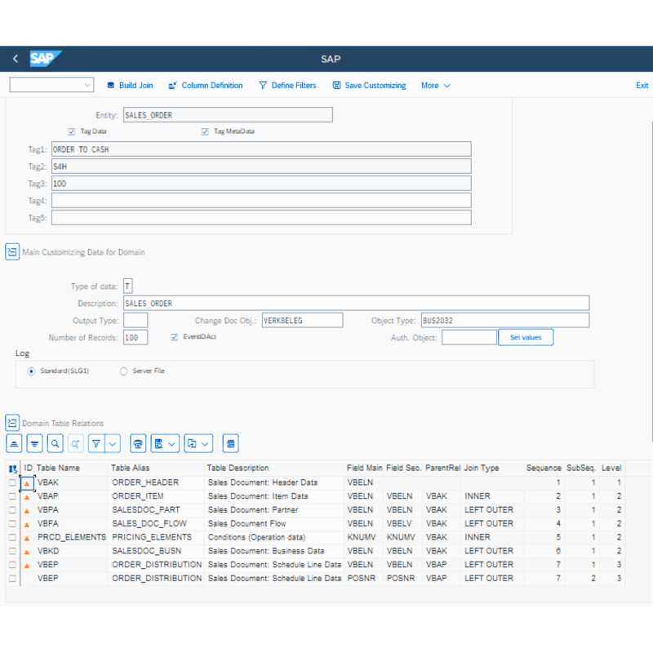Image resolution: width=653 pixels, height=653 pixels.
Task: Click the back arrow in SAP header
Action: (15, 59)
